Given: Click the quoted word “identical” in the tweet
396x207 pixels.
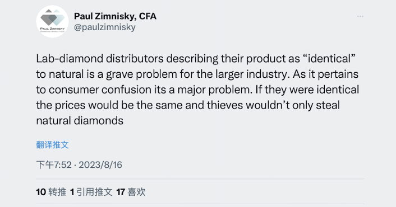Looking at the screenshot, I should click(329, 59).
